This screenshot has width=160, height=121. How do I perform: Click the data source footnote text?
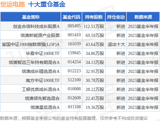(x=74, y=118)
